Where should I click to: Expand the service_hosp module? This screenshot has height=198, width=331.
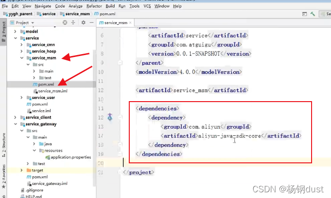pyautogui.click(x=21, y=51)
